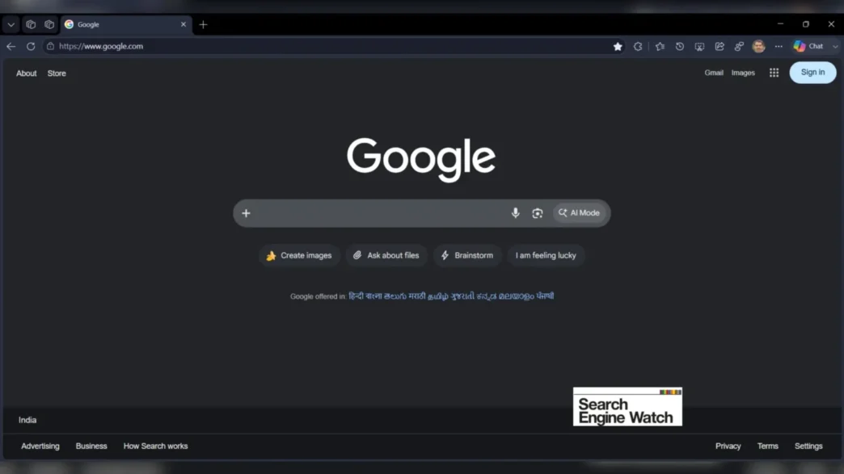
Task: View site information via lock icon
Action: coord(50,46)
